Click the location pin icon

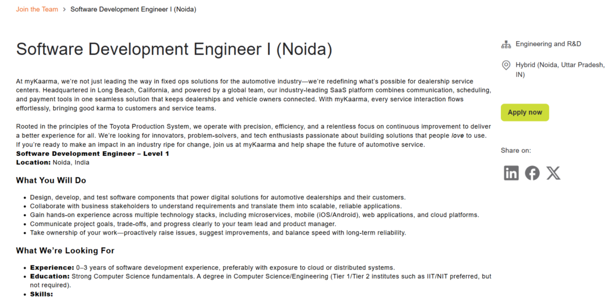coord(506,65)
